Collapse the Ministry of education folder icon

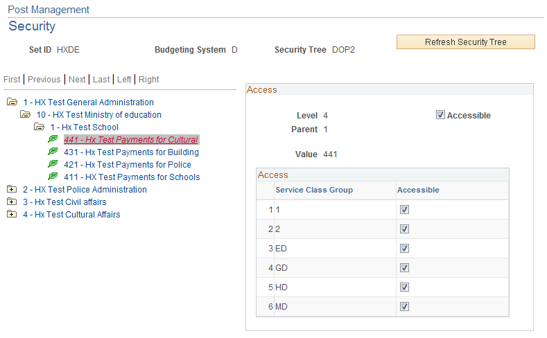pyautogui.click(x=25, y=114)
